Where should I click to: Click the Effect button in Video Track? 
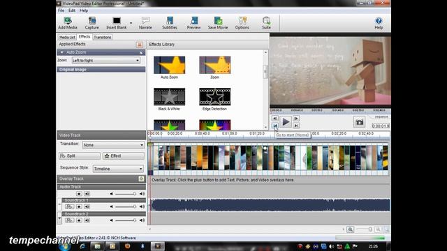124,156
